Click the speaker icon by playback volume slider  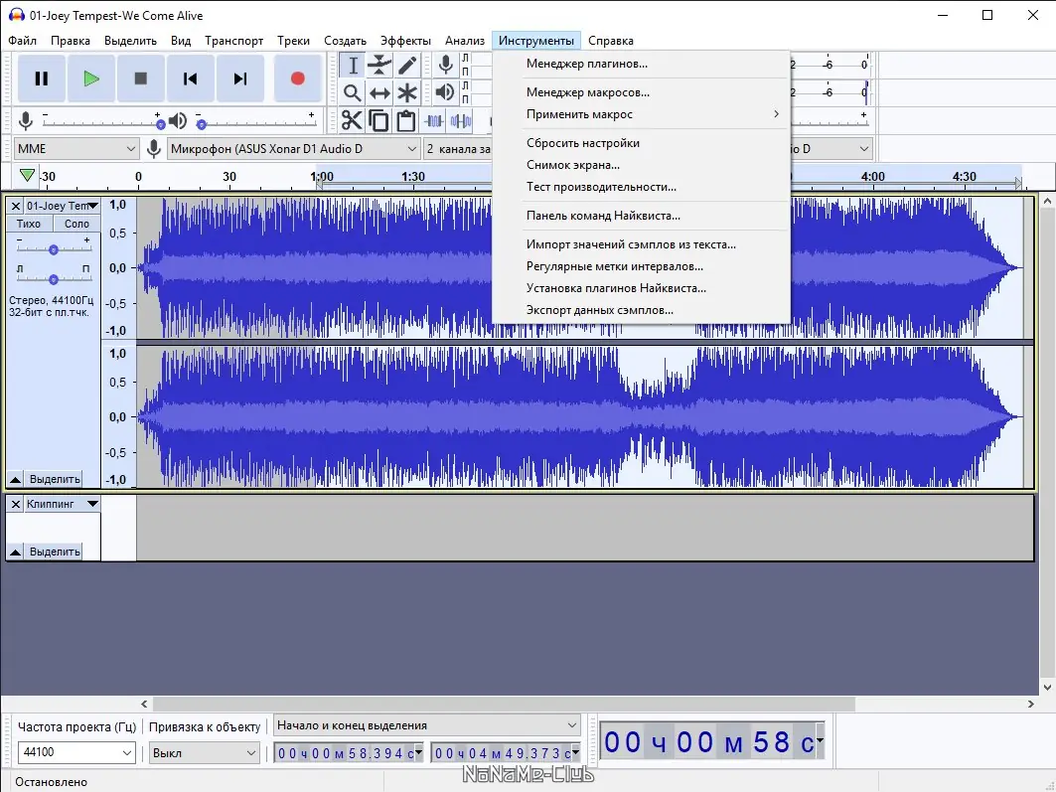(x=177, y=121)
